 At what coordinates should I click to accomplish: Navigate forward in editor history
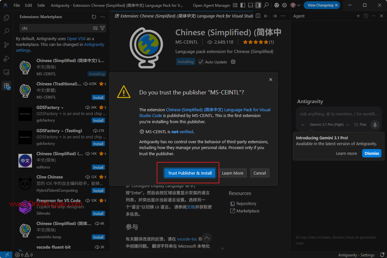[x=275, y=16]
